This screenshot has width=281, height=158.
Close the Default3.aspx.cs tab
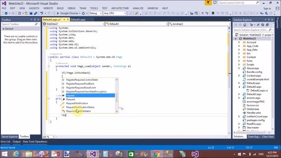pyautogui.click(x=68, y=20)
